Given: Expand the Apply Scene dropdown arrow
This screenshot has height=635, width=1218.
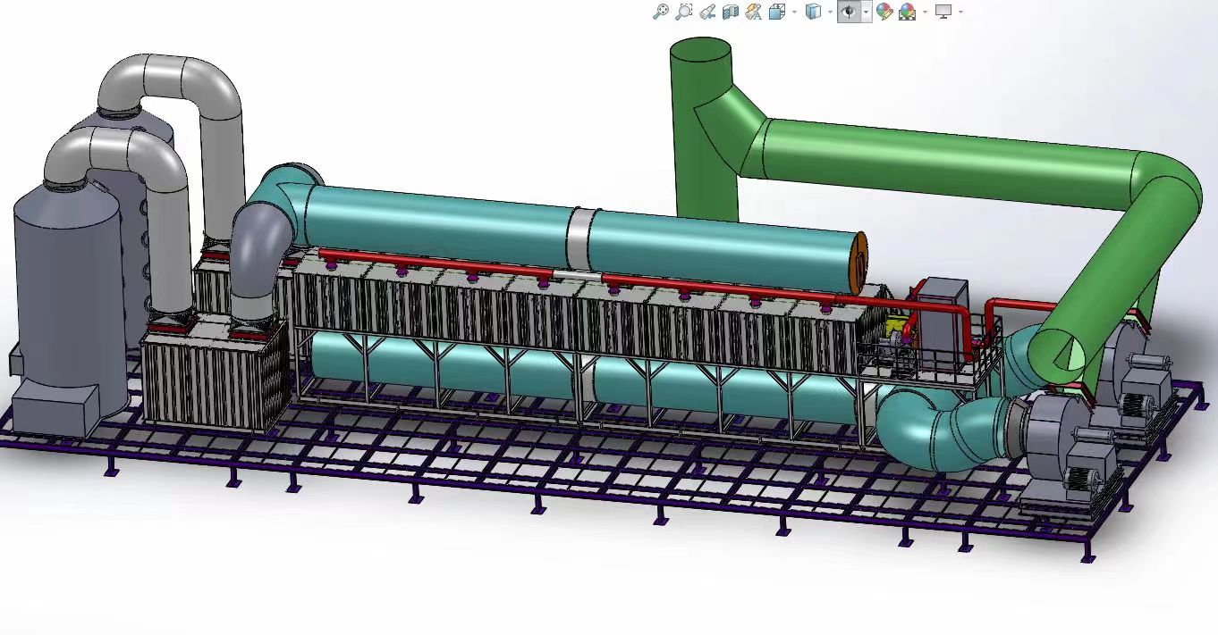Looking at the screenshot, I should coord(925,13).
